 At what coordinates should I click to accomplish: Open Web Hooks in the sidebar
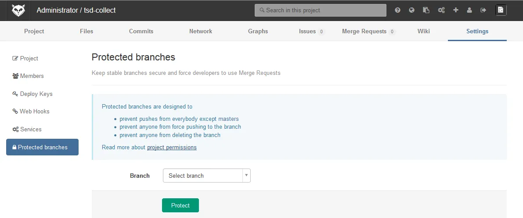pos(42,111)
